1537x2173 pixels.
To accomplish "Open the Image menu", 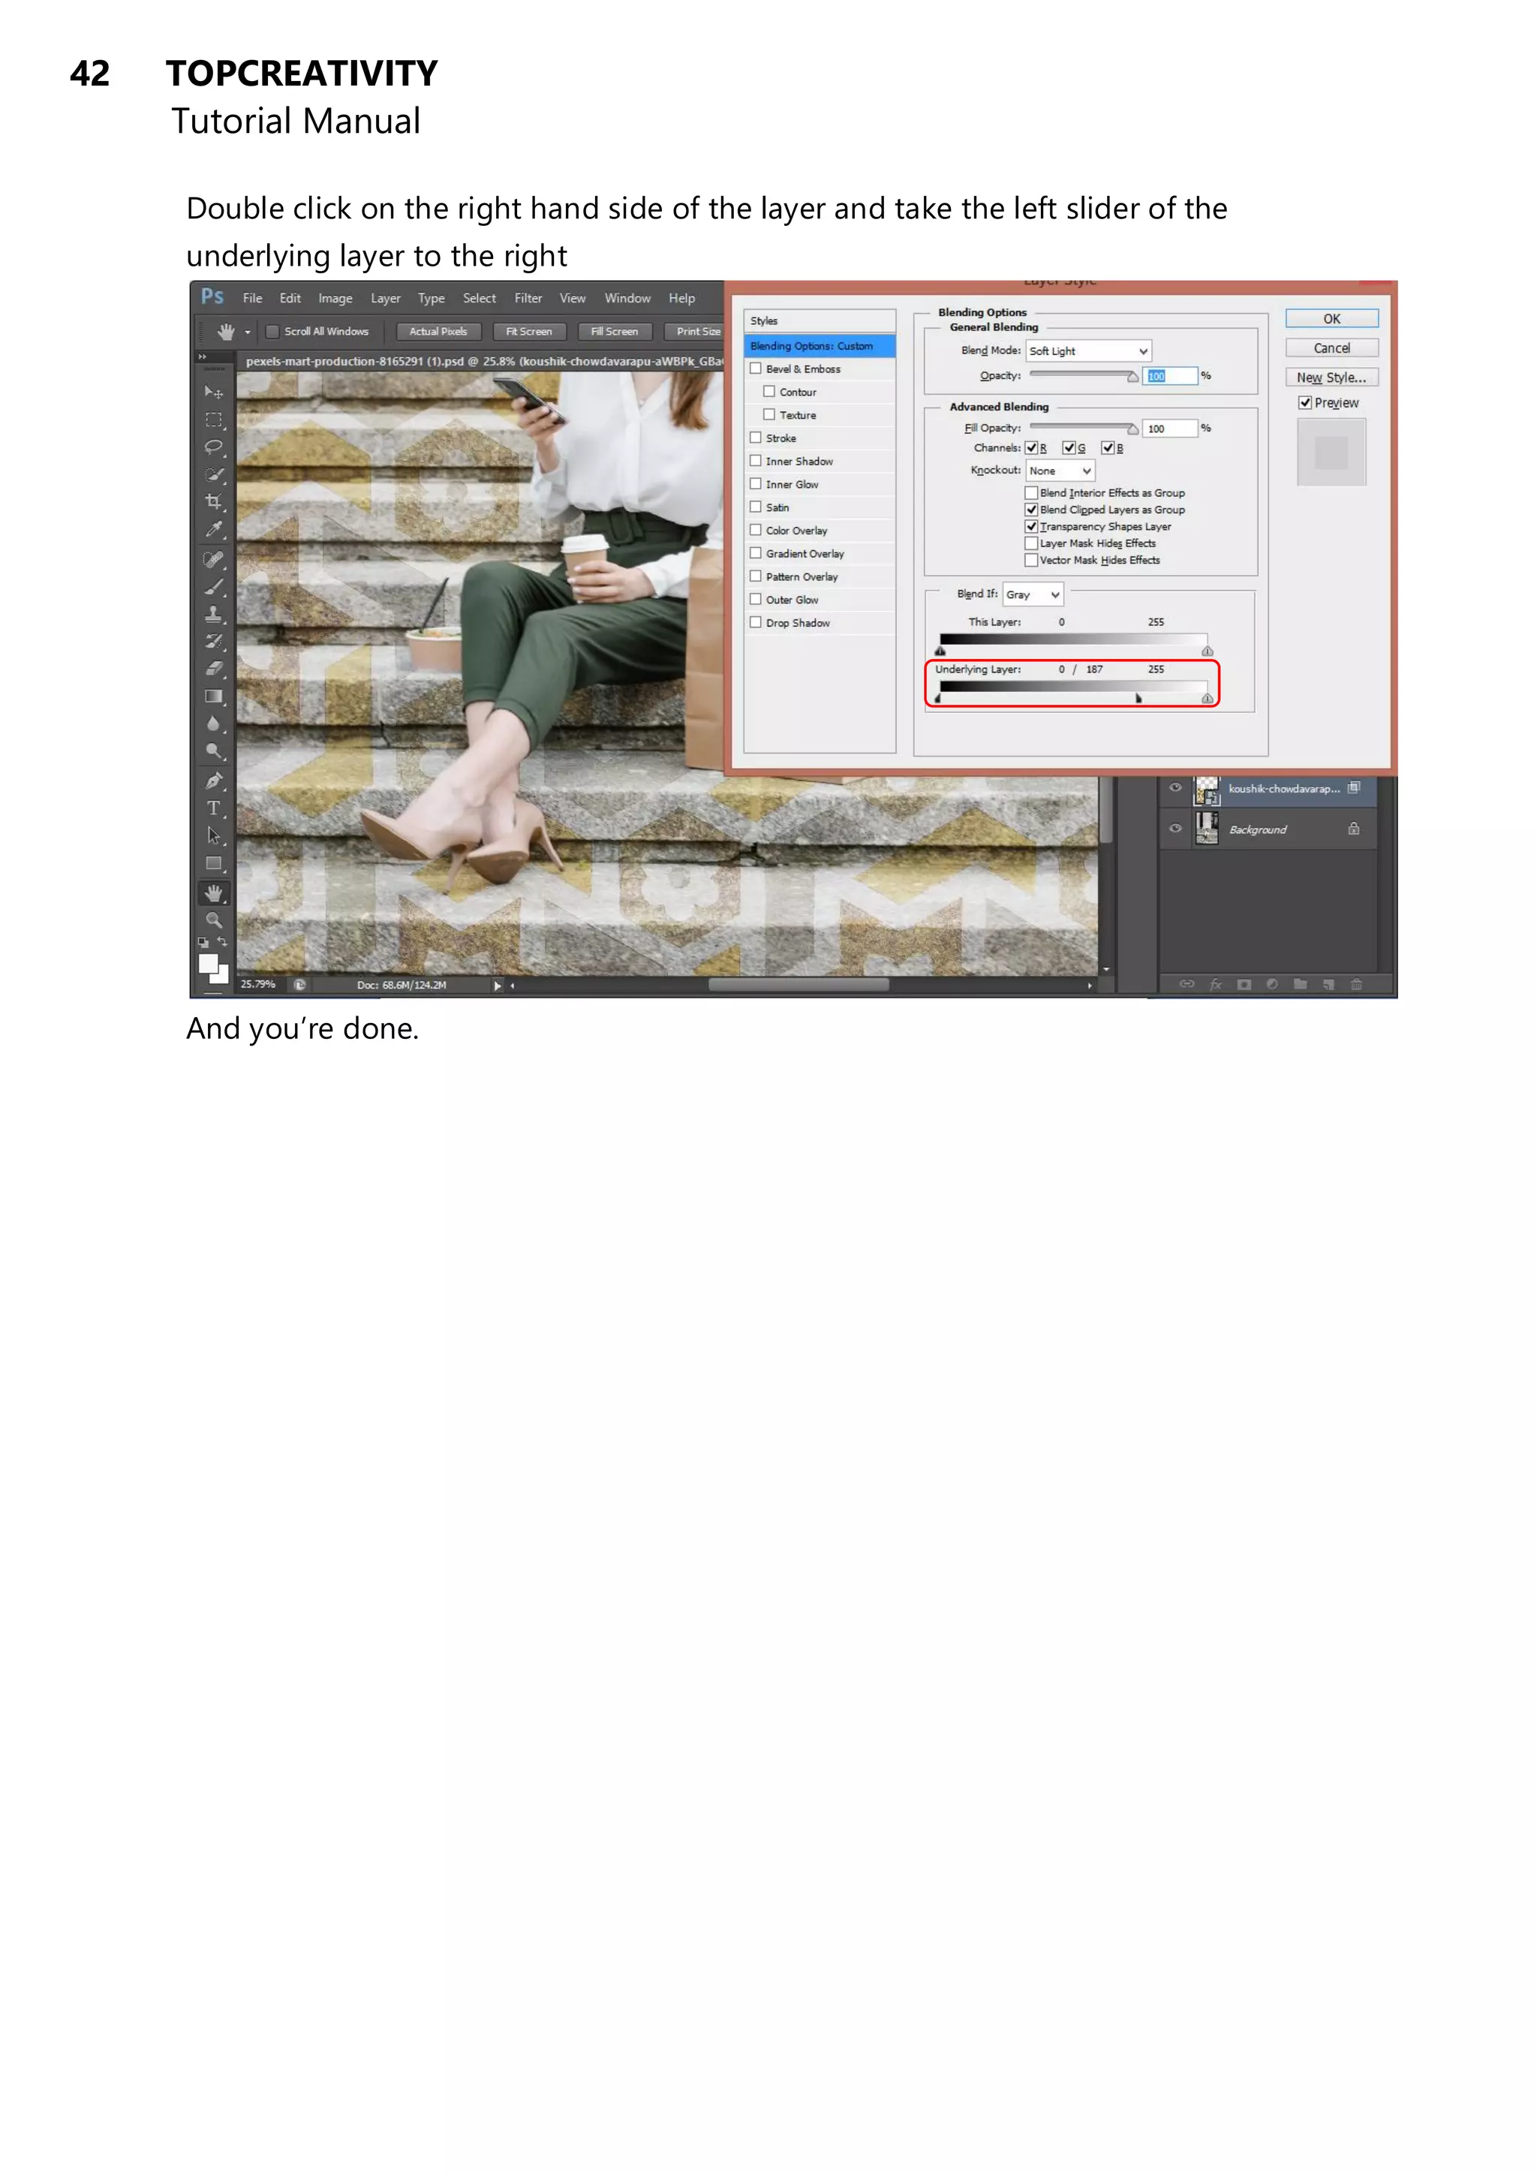I will click(x=335, y=298).
